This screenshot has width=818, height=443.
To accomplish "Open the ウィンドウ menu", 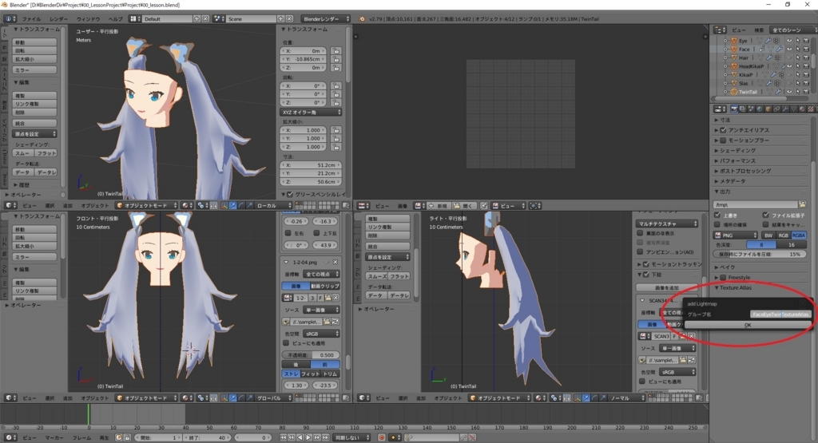I will coord(88,19).
